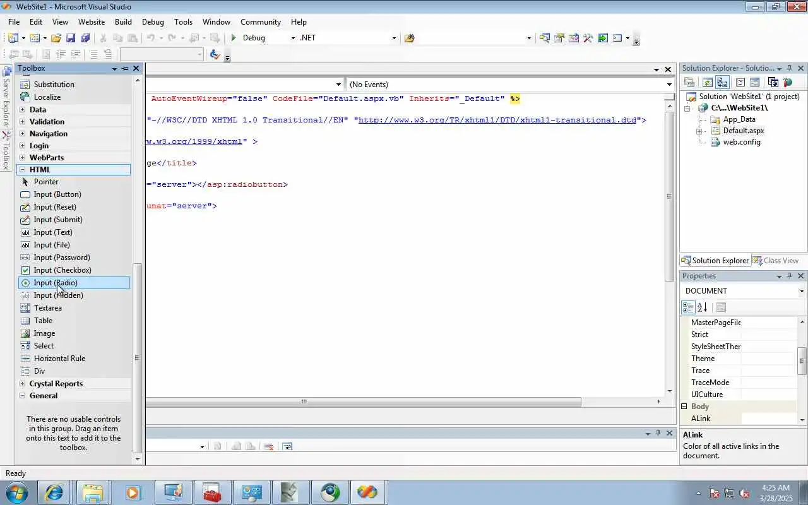Image resolution: width=808 pixels, height=505 pixels.
Task: Click the accessibility check icon
Action: coord(215,54)
